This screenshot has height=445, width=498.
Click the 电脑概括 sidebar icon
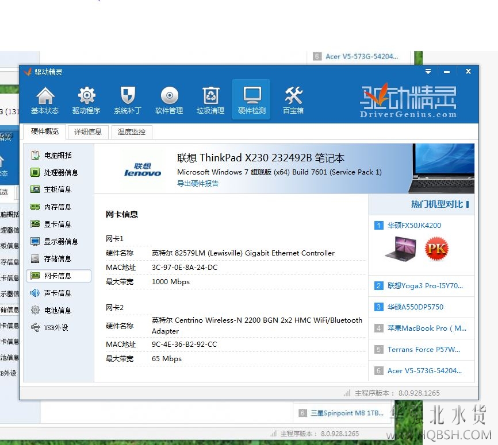35,155
